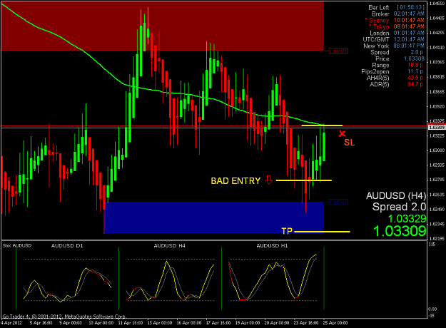
Task: Click the Spread 2.0 p info row
Action: coord(397,53)
